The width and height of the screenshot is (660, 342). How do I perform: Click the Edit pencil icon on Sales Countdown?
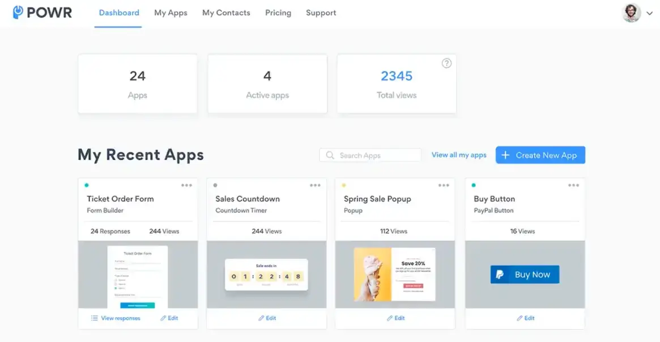260,318
